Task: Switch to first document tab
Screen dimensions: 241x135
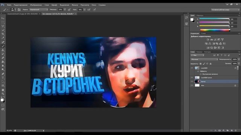Action: click(23, 14)
